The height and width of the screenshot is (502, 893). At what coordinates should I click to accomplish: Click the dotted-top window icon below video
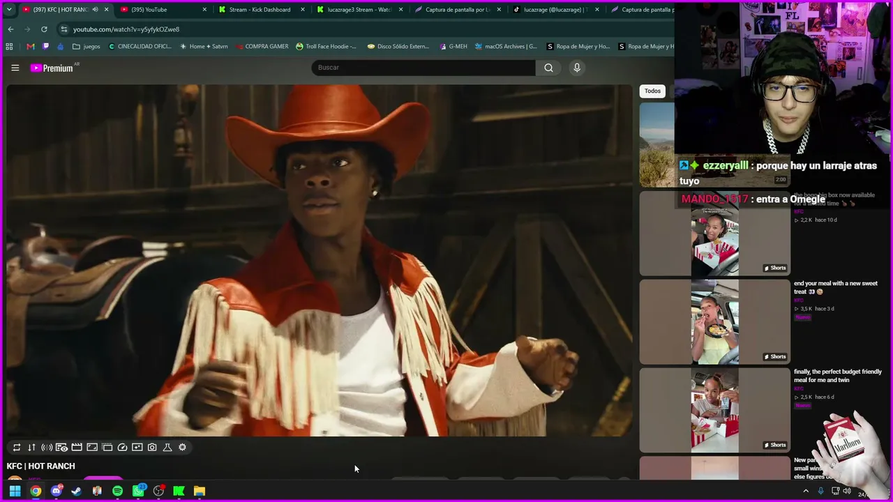click(107, 448)
